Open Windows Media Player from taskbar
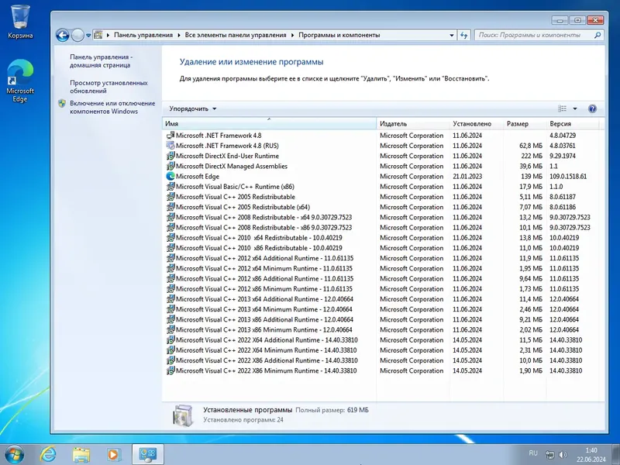This screenshot has height=465, width=620. tap(113, 455)
